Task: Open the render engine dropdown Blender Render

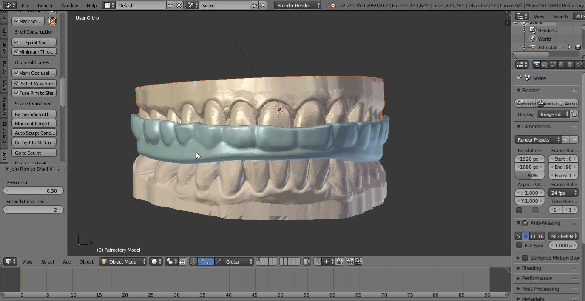Action: tap(298, 5)
